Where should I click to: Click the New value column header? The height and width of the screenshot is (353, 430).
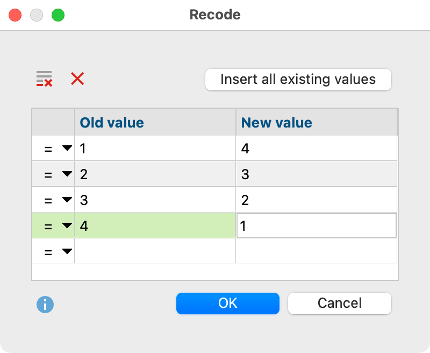(x=316, y=123)
